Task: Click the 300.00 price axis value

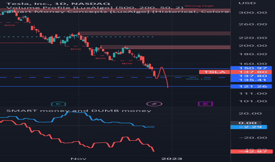Action: point(253,13)
